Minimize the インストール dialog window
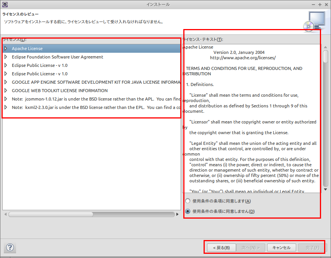Image resolution: width=331 pixels, height=258 pixels. coord(313,5)
